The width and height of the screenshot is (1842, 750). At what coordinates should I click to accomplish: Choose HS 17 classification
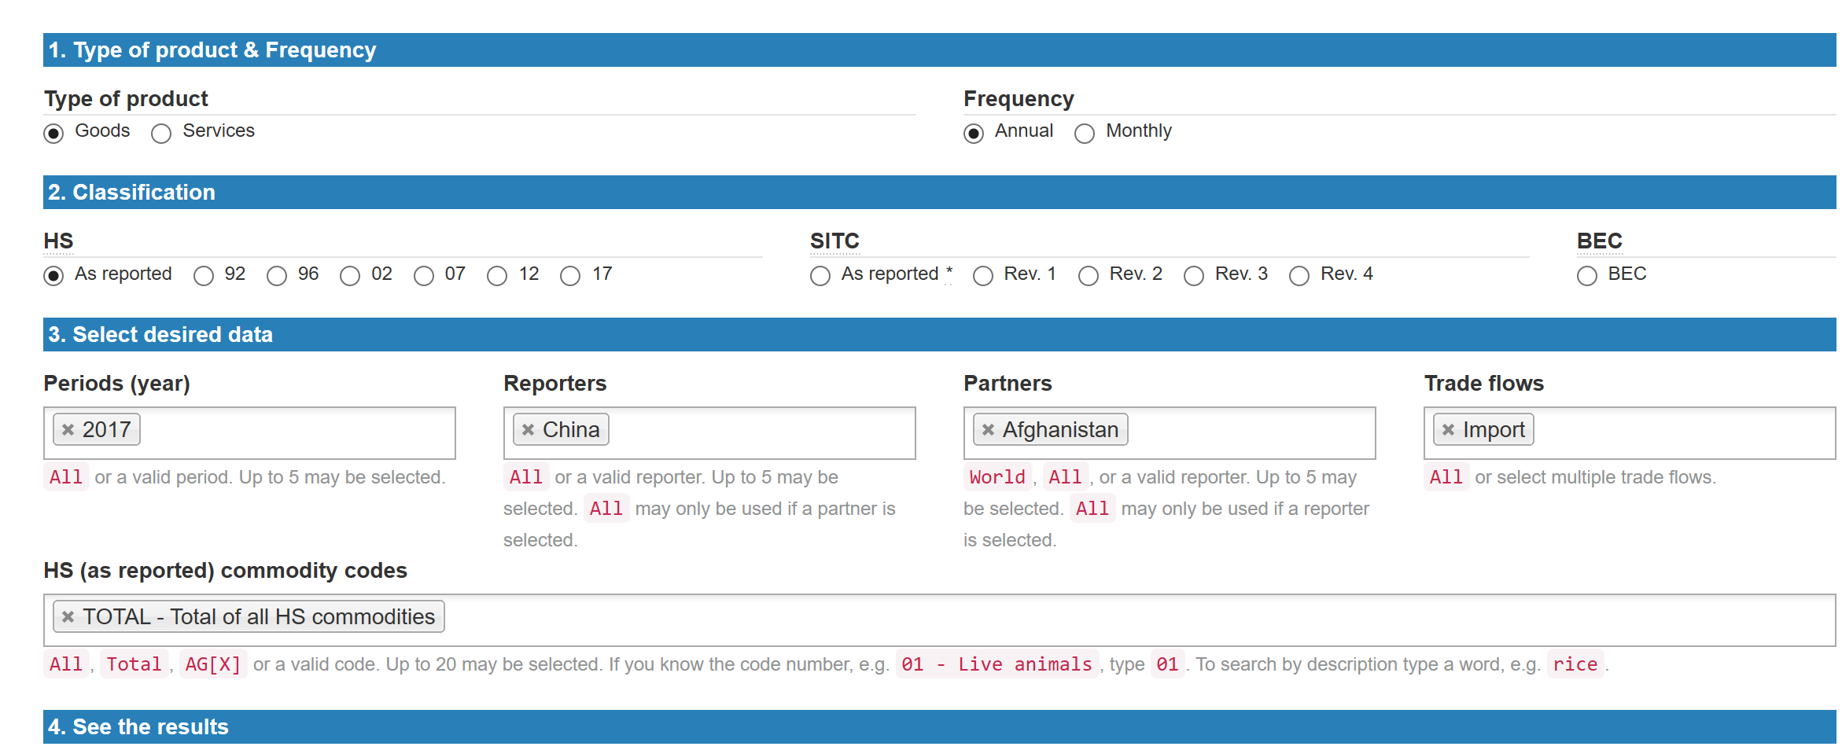570,276
